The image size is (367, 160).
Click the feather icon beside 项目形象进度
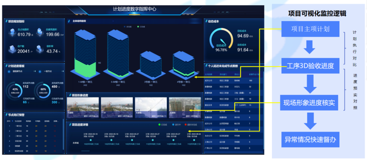click(x=70, y=95)
